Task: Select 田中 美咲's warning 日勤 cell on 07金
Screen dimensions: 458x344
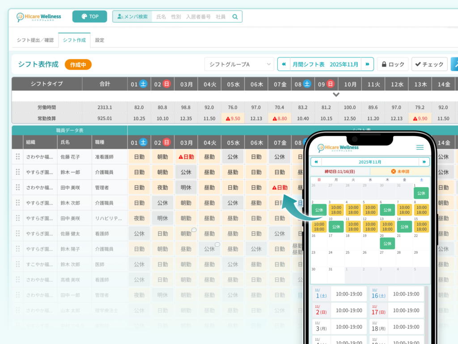Action: click(280, 188)
